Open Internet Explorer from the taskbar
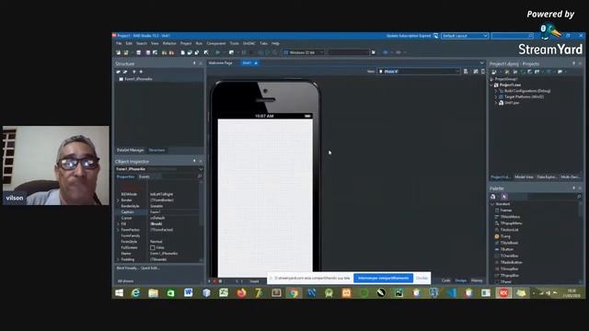589x331 pixels. tap(135, 292)
